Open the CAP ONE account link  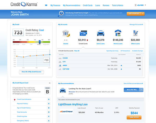click(x=66, y=69)
